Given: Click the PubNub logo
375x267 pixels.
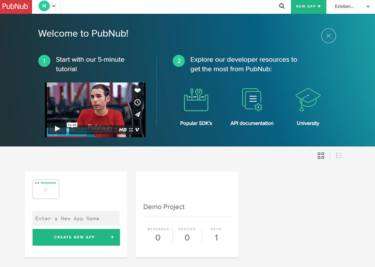Looking at the screenshot, I should (15, 6).
